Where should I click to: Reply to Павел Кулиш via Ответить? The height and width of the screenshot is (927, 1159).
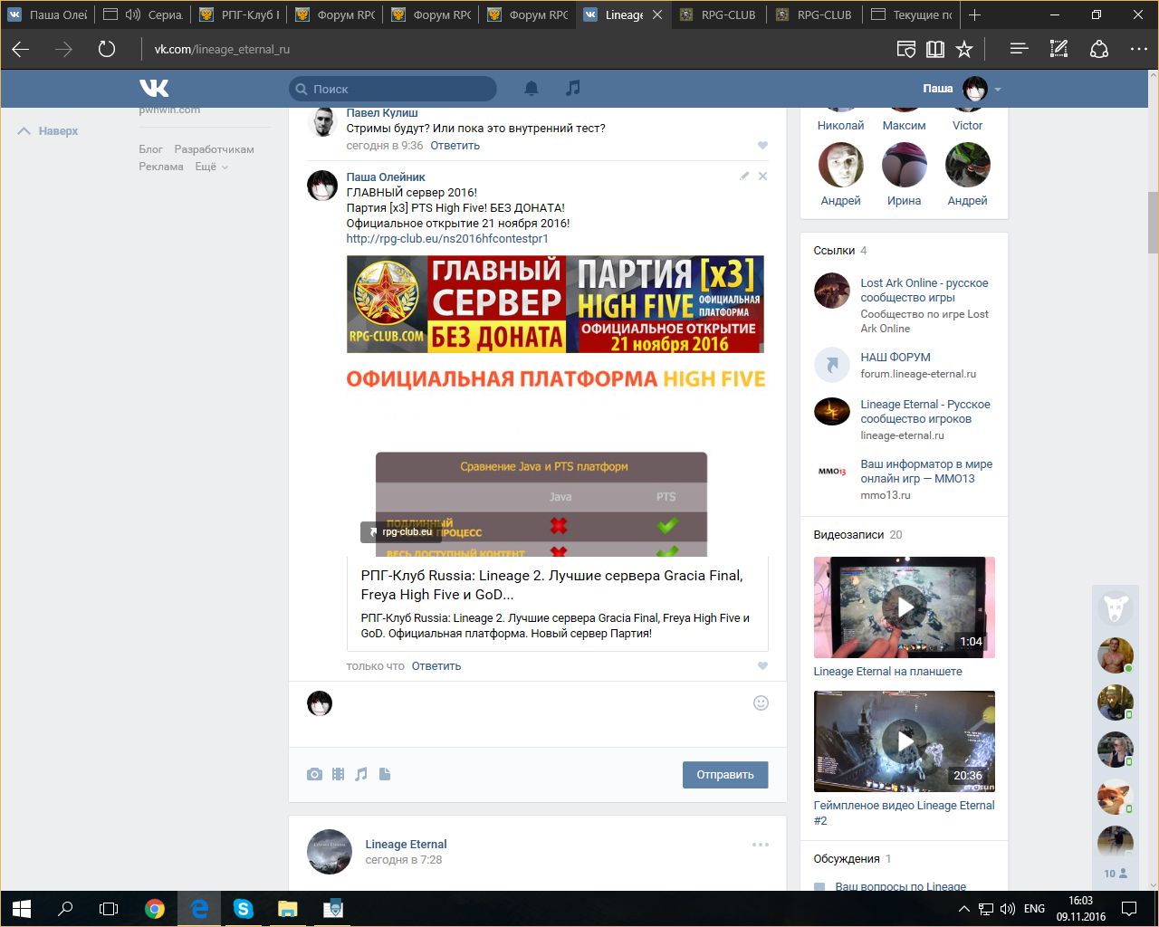tap(455, 146)
